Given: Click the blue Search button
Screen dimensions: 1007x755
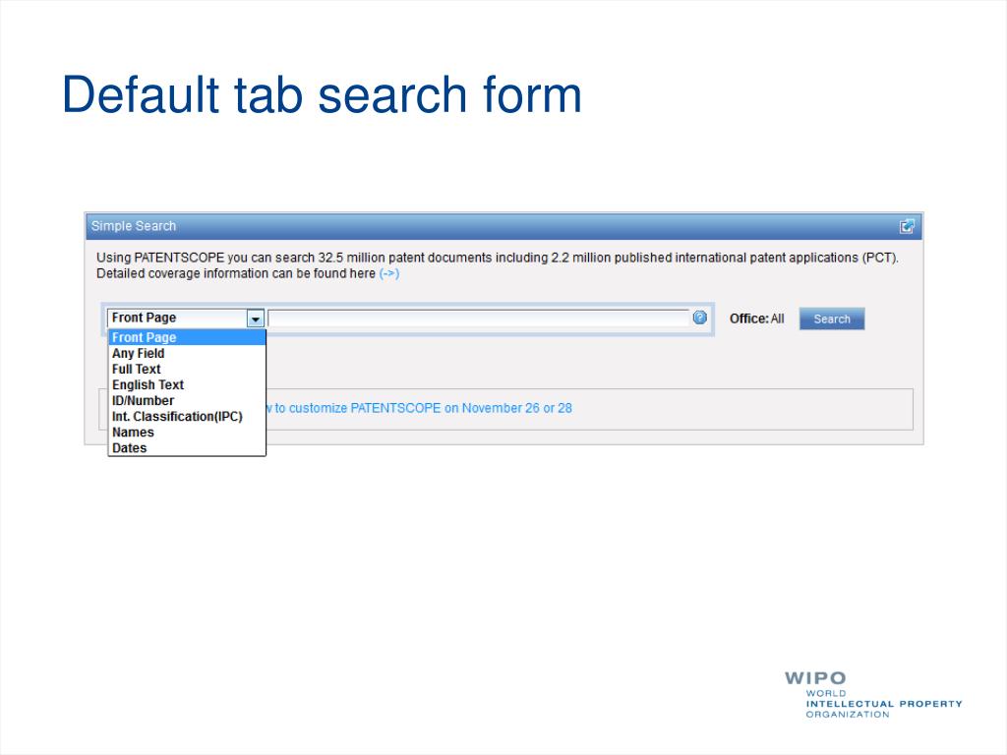Looking at the screenshot, I should pyautogui.click(x=832, y=319).
